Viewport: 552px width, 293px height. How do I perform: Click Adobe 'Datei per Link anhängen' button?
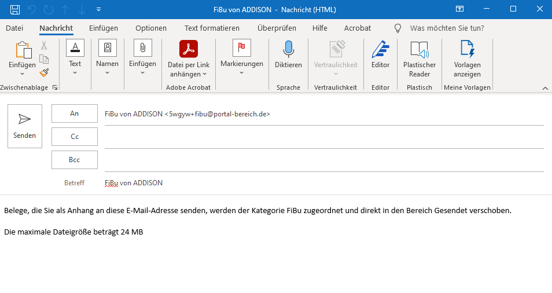click(189, 59)
